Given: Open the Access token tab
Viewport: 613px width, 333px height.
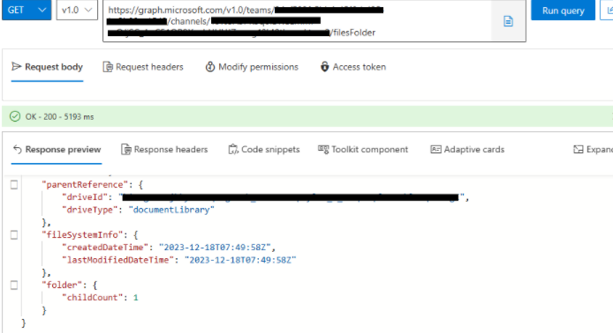Looking at the screenshot, I should (x=353, y=67).
